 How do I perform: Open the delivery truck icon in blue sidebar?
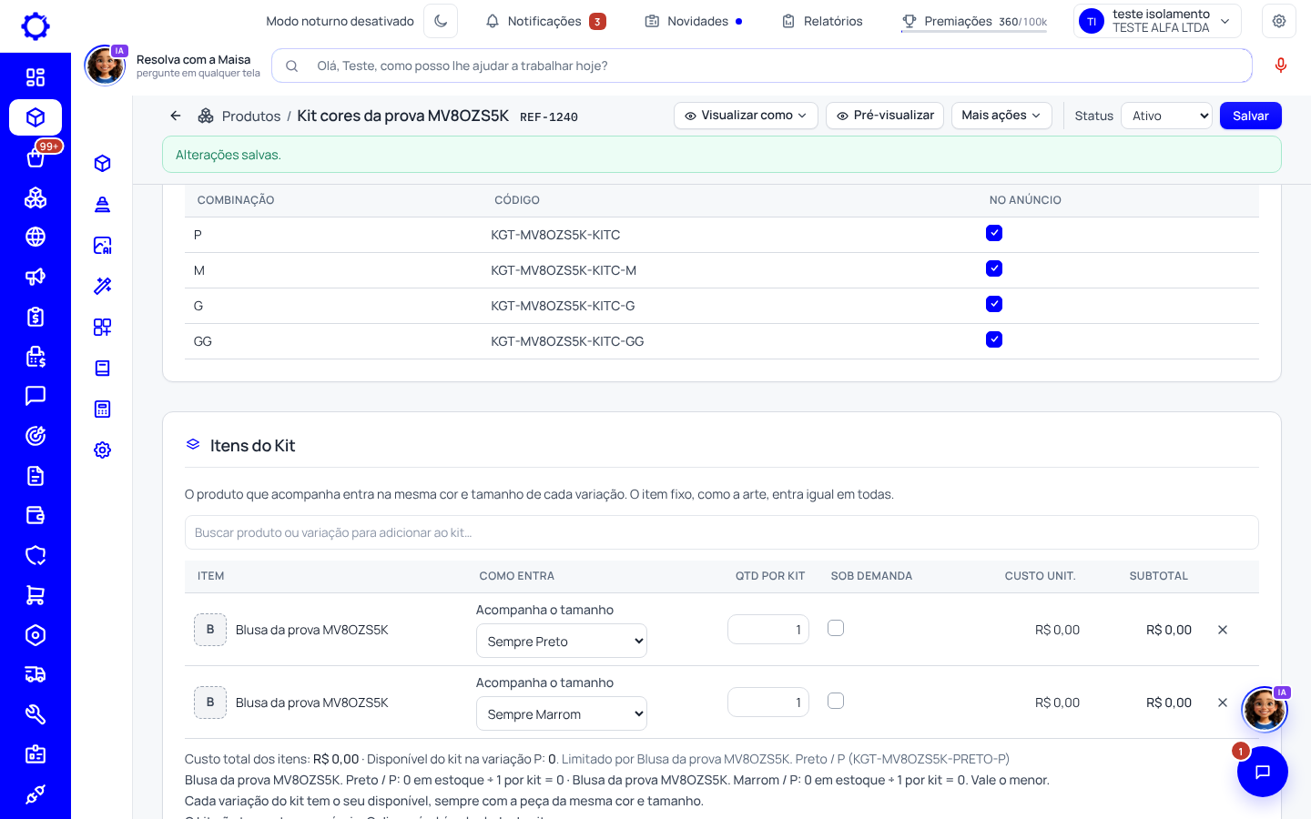[x=36, y=674]
